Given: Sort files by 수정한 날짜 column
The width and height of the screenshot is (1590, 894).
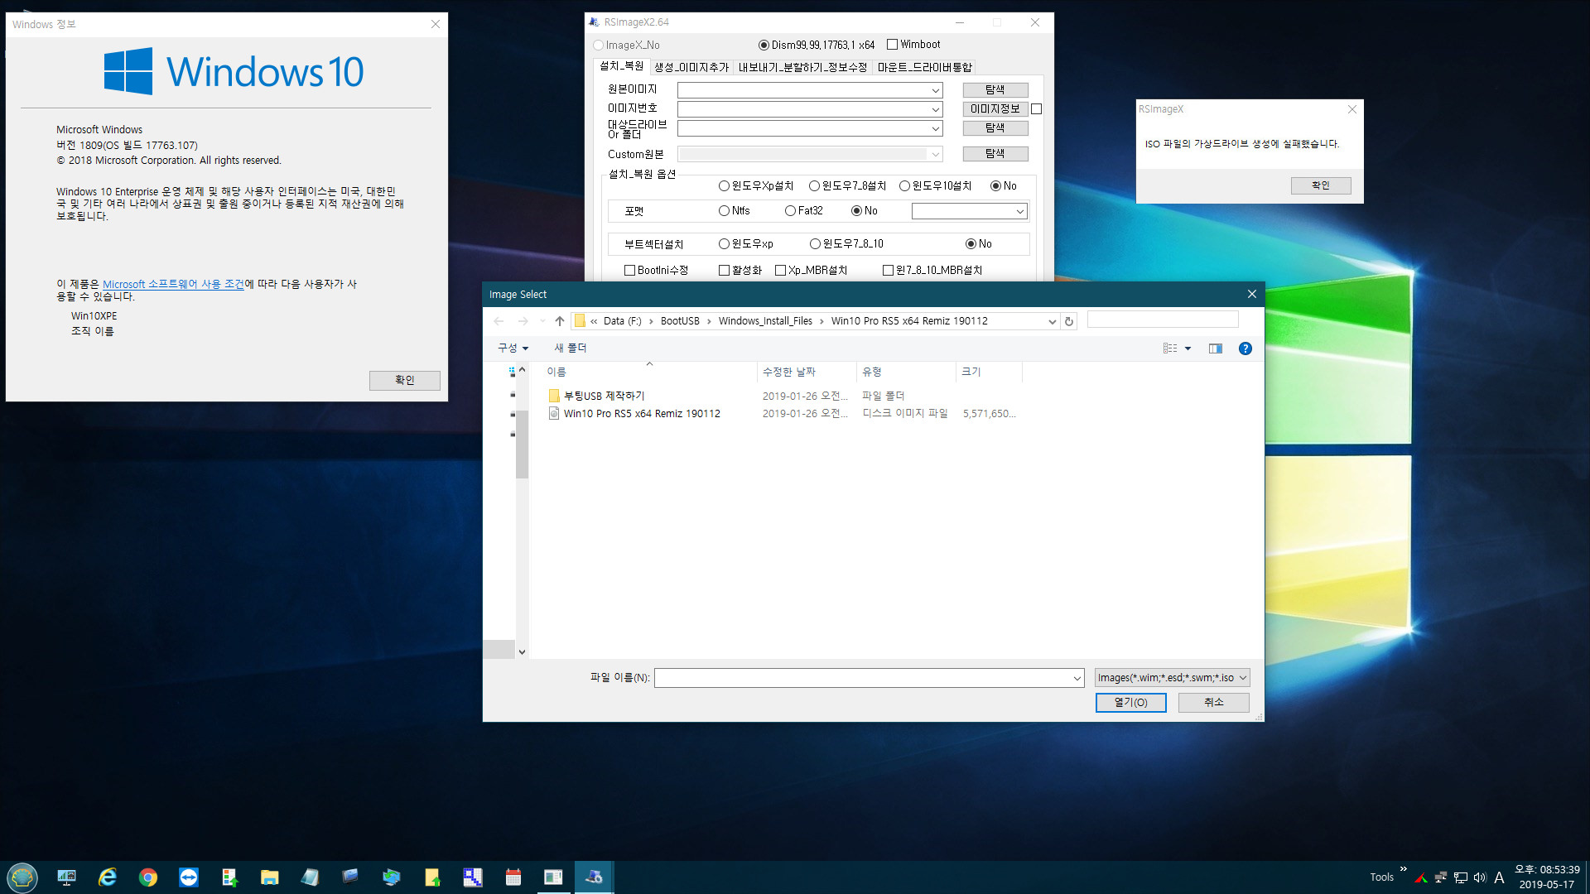Looking at the screenshot, I should coord(807,372).
